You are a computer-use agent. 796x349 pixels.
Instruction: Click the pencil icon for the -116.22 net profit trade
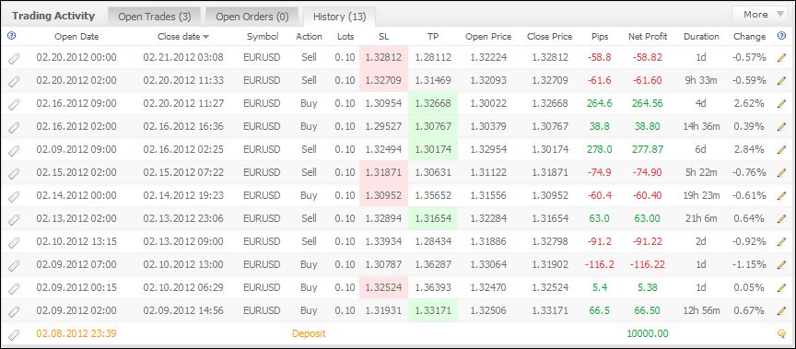pyautogui.click(x=781, y=265)
